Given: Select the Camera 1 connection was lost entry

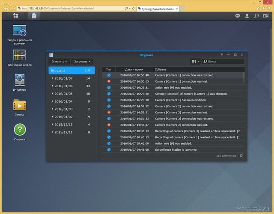Looking at the screenshot, I should [172, 81].
